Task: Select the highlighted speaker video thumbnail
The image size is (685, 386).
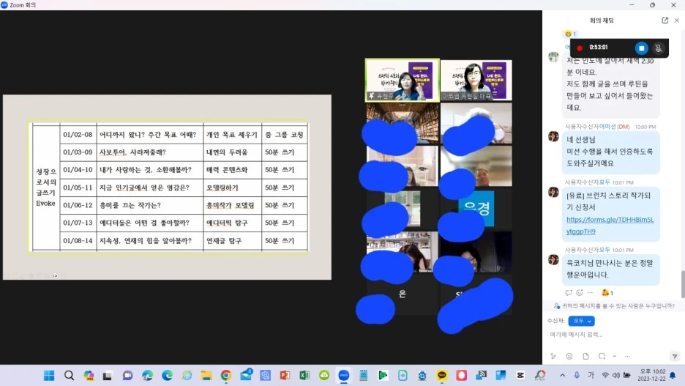Action: (x=403, y=80)
